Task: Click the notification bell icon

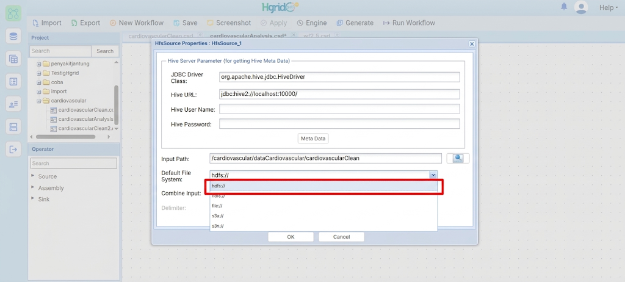Action: 563,7
